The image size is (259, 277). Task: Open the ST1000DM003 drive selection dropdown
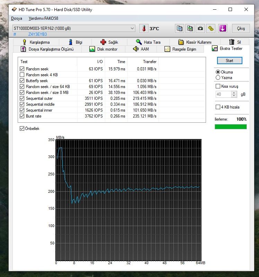(74, 28)
